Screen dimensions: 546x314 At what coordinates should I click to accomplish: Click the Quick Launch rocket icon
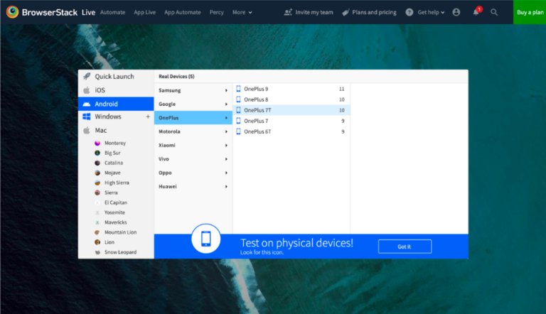(87, 76)
